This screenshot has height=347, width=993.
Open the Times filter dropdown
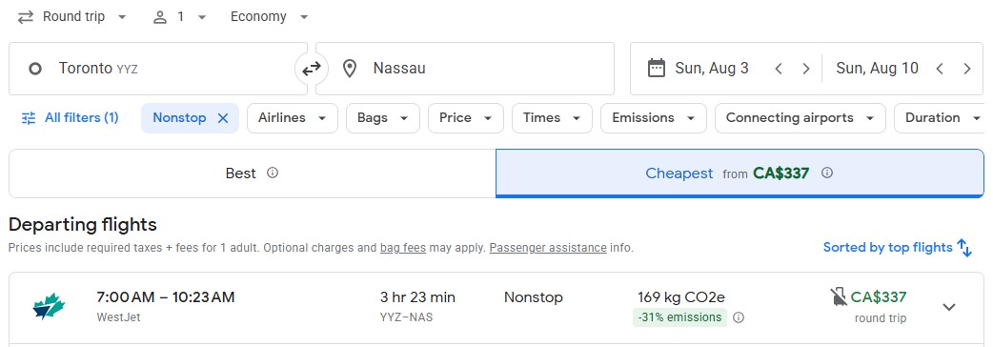(x=552, y=118)
